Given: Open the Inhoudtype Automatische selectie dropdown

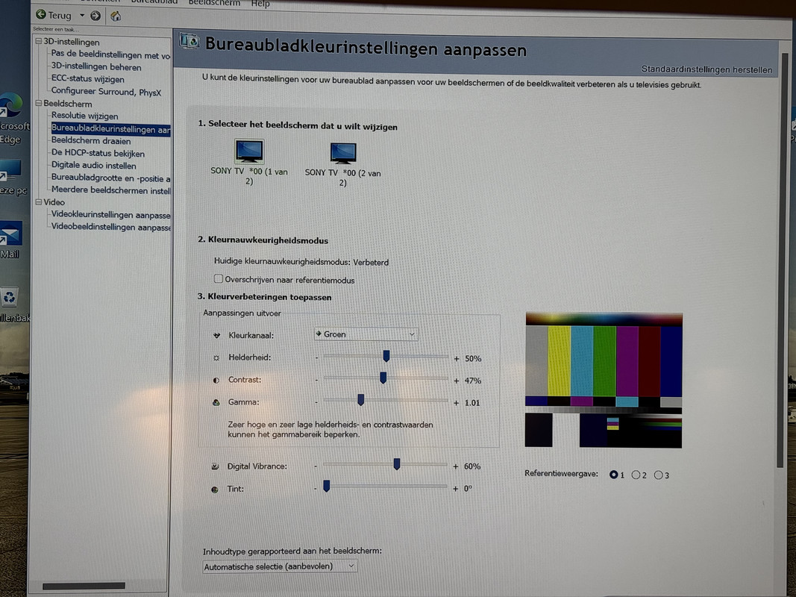Looking at the screenshot, I should click(280, 566).
